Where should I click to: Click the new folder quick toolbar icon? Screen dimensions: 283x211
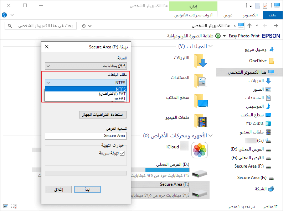[257, 6]
